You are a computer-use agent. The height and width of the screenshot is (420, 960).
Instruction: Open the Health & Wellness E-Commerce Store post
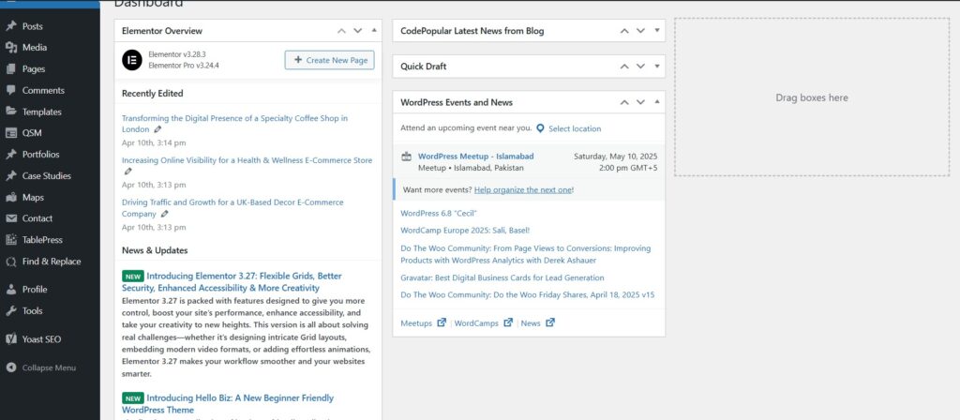(247, 160)
